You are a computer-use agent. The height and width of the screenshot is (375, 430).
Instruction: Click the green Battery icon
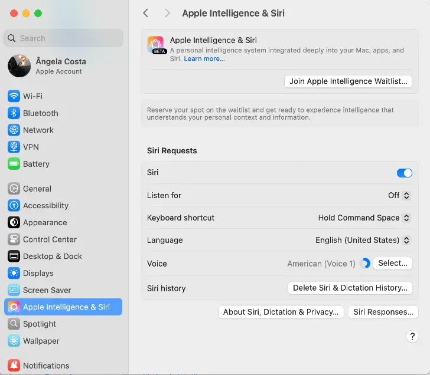click(14, 164)
